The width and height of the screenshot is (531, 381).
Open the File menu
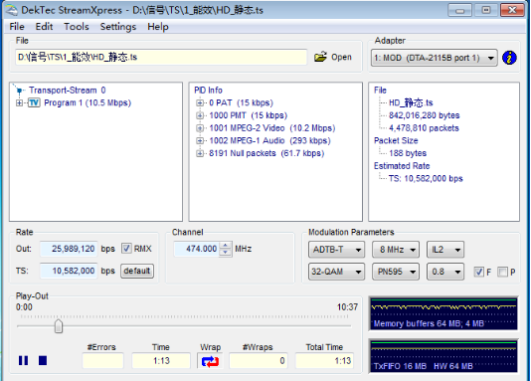[17, 27]
